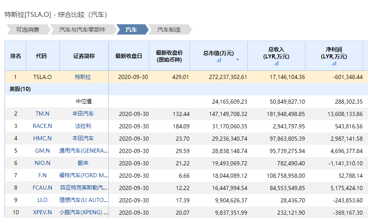
Task: Open the HMC.N ticker link
Action: [x=42, y=138]
